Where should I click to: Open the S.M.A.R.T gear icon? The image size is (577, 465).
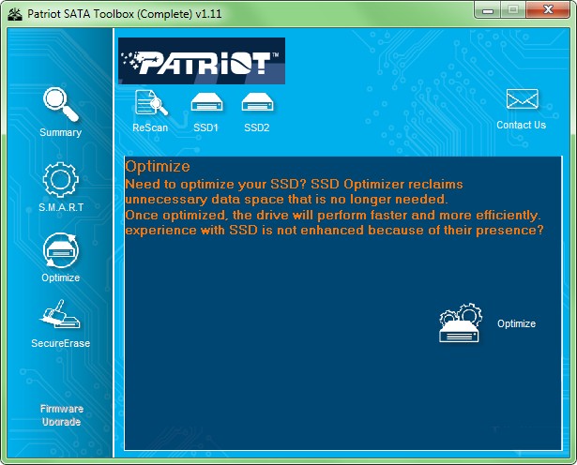click(61, 180)
